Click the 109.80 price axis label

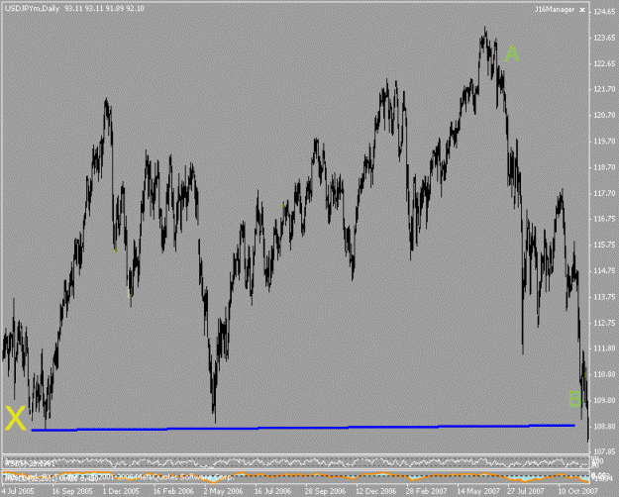click(x=604, y=401)
